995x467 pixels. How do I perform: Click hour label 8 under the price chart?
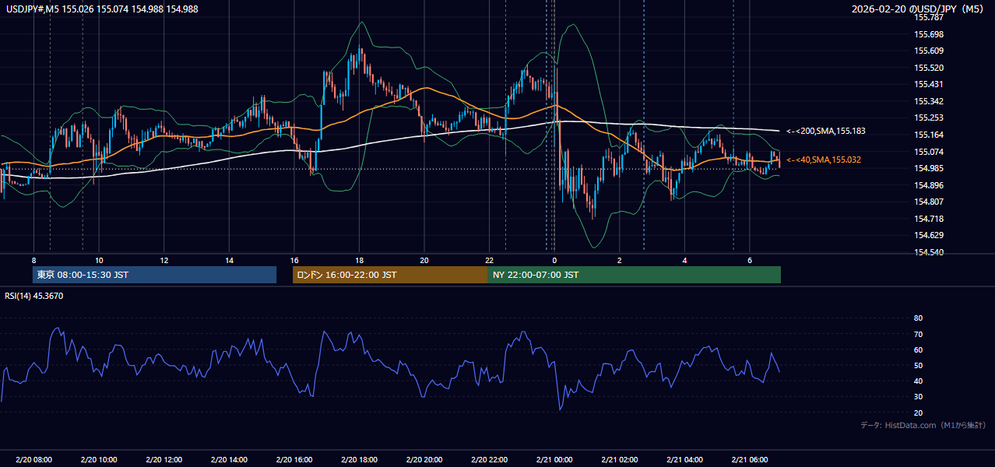[33, 260]
